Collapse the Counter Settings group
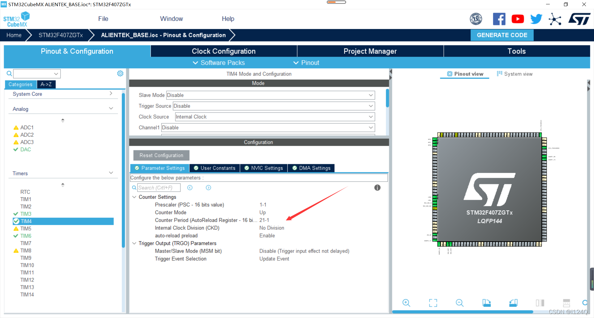 click(134, 197)
